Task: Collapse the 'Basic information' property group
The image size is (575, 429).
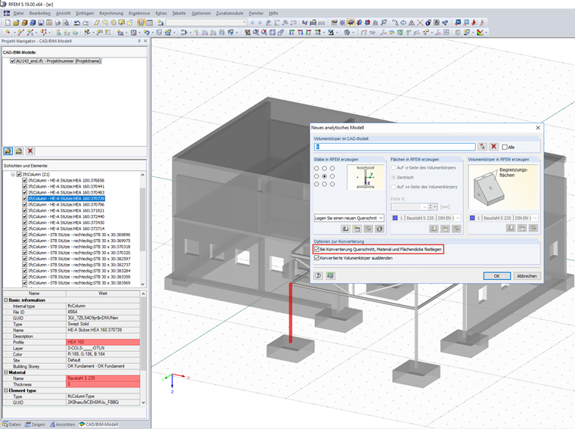Action: click(x=5, y=300)
